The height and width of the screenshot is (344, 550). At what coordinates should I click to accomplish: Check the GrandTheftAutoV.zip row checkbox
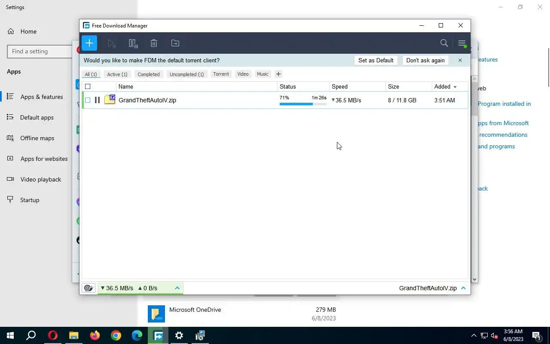[x=88, y=100]
